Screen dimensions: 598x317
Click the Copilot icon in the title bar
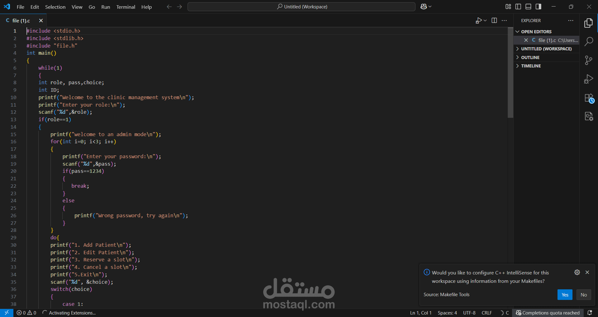pos(424,7)
